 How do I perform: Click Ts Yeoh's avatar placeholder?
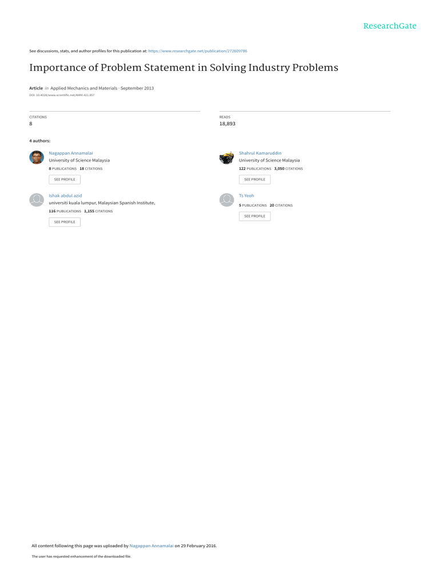point(226,199)
